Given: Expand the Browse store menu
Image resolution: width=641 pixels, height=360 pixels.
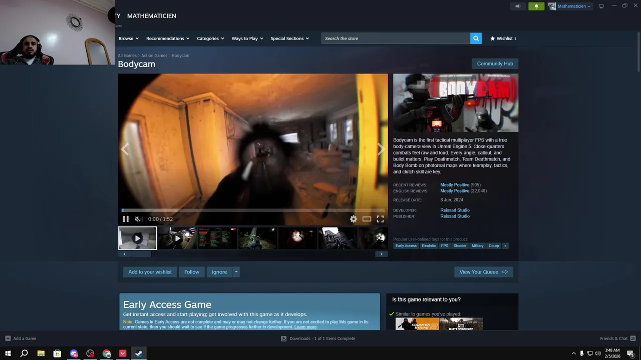Looking at the screenshot, I should [129, 38].
